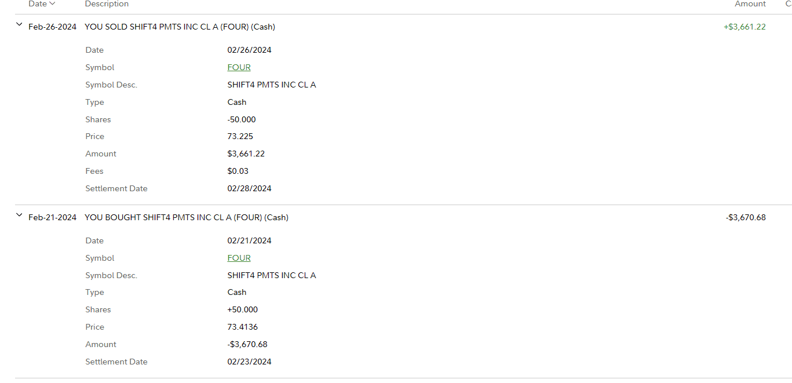Collapse the Feb-26-2024 sold transaction details
This screenshot has height=383, width=792.
pos(19,25)
